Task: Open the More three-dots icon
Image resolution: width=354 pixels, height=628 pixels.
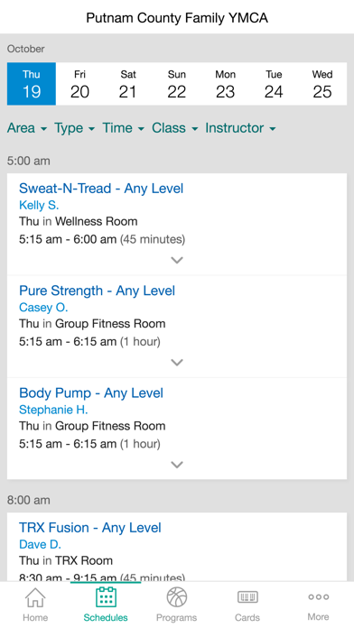Action: (x=318, y=596)
